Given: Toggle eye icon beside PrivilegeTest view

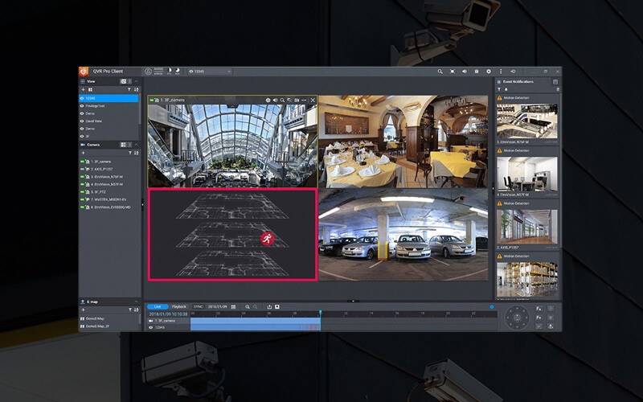Looking at the screenshot, I should click(x=83, y=106).
